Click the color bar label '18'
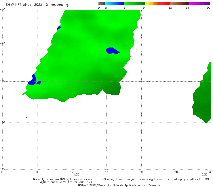Viewport: 213px width, 187px height. (124, 7)
